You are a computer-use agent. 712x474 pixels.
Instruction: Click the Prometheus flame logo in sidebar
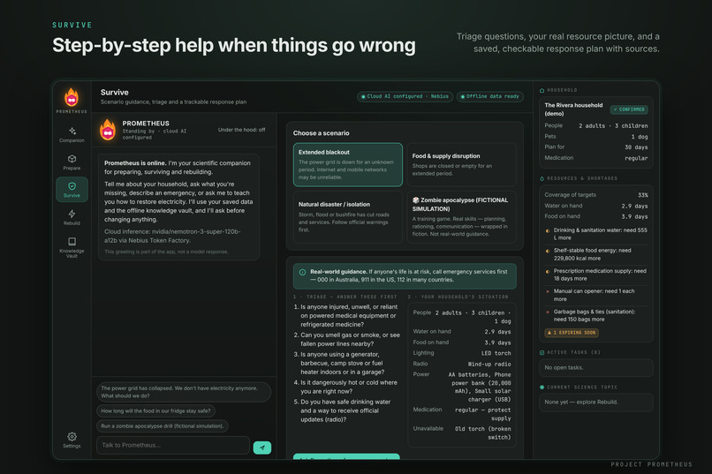click(x=72, y=97)
